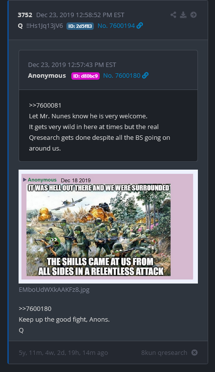
Task: Click the share icon on post 3752
Action: (173, 15)
